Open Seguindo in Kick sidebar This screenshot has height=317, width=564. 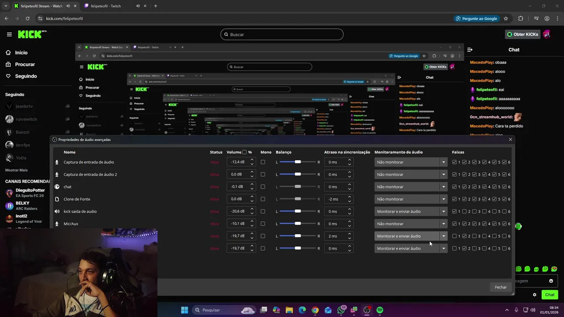tap(21, 76)
